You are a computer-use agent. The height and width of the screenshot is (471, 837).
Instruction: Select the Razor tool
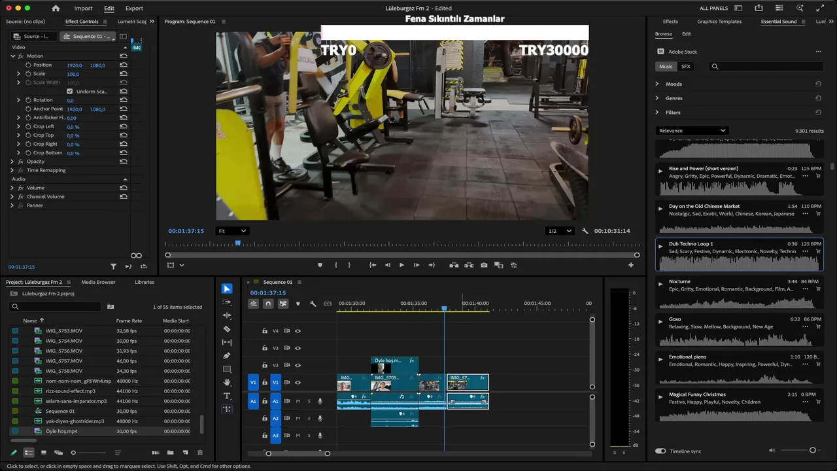pos(227,329)
